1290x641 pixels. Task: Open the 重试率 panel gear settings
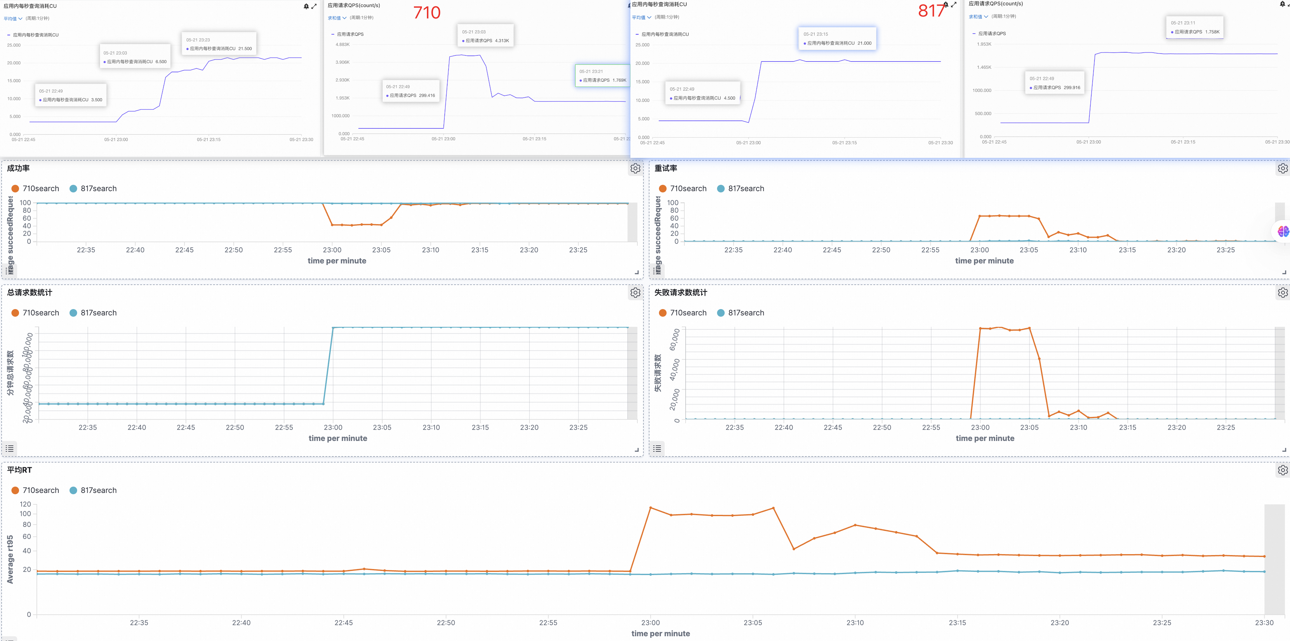[1282, 169]
